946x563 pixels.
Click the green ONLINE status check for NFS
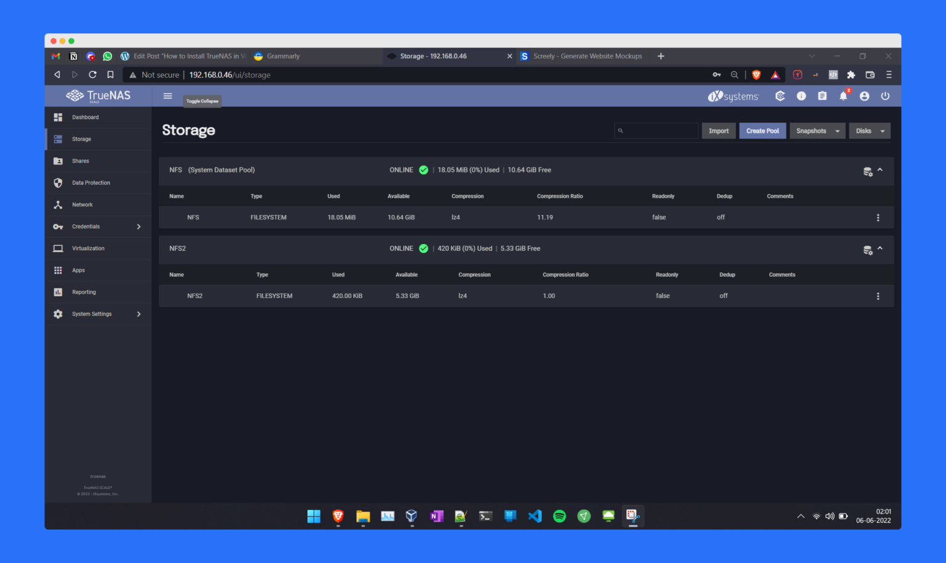click(423, 170)
